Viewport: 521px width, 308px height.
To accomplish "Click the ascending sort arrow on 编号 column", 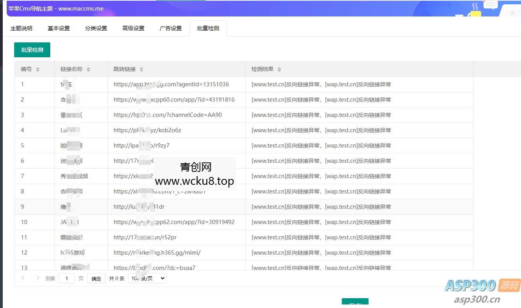I will (x=38, y=67).
